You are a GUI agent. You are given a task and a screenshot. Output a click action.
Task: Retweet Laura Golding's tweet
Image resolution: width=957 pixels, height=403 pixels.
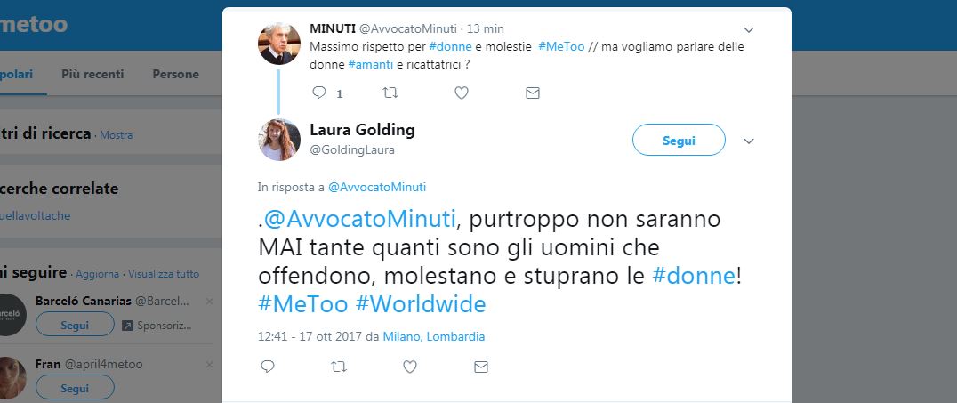(339, 367)
